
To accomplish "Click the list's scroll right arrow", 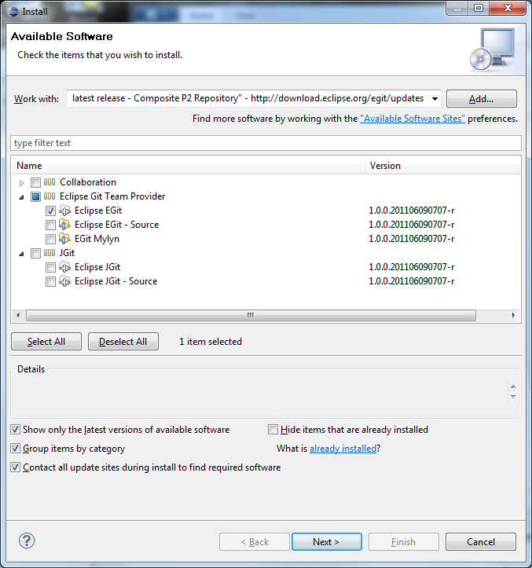I will pos(513,315).
